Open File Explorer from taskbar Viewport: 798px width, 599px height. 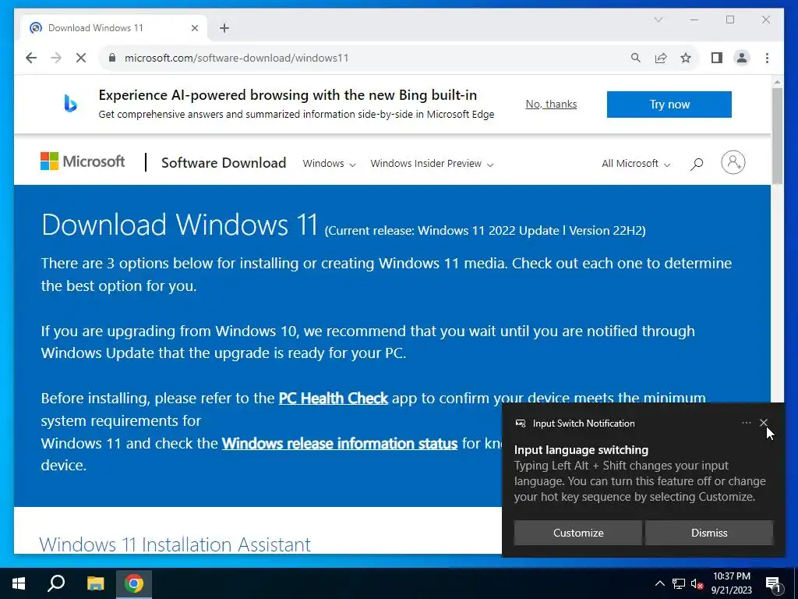pos(95,583)
